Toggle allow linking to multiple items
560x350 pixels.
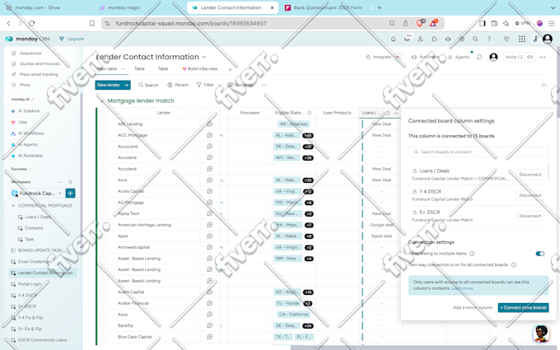point(539,254)
